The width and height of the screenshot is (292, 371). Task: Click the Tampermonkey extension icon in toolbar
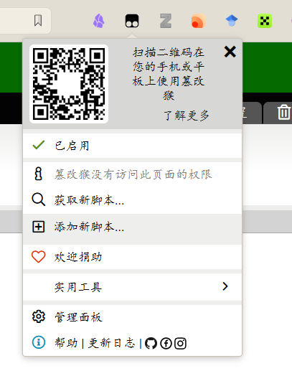[132, 21]
